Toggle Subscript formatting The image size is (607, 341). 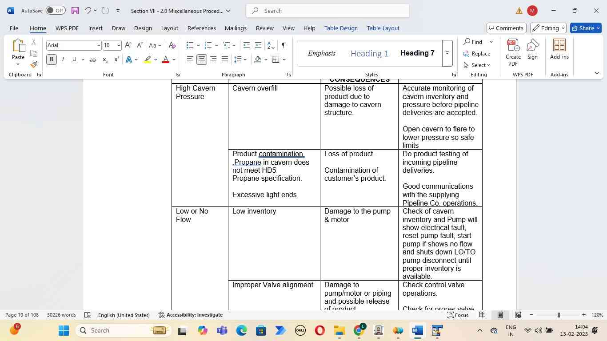[105, 59]
